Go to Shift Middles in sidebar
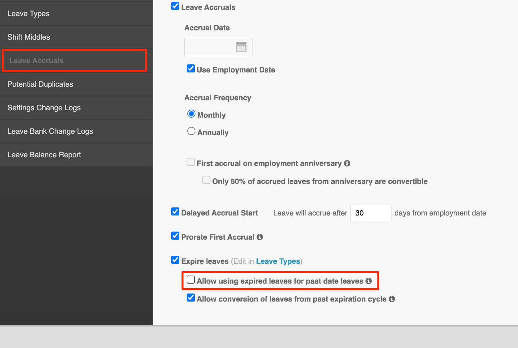This screenshot has height=348, width=518. 29,37
